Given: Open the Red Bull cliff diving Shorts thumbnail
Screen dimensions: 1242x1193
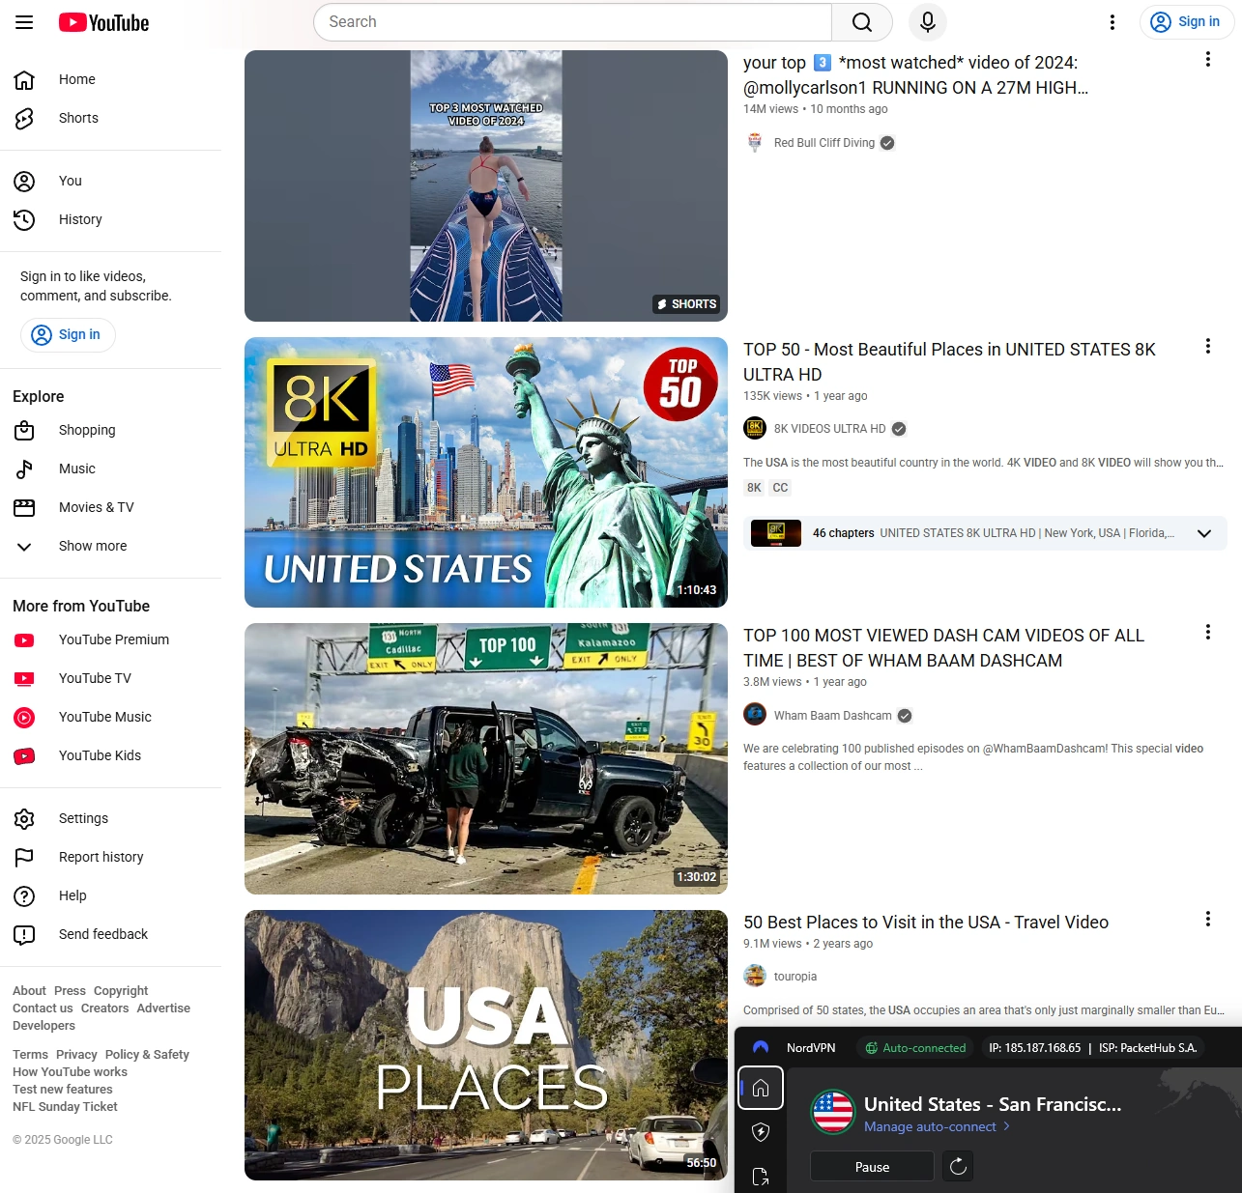Looking at the screenshot, I should click(486, 185).
